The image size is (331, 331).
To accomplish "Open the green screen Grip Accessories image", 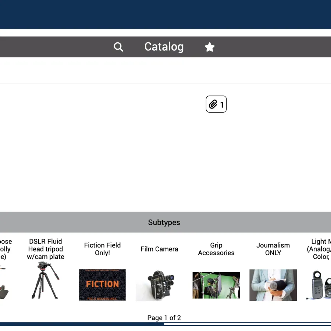I will click(x=216, y=285).
